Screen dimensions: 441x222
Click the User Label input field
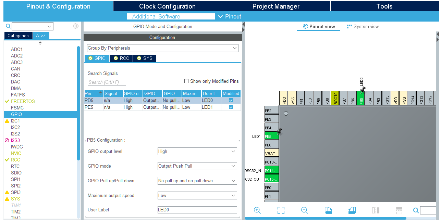pos(197,210)
